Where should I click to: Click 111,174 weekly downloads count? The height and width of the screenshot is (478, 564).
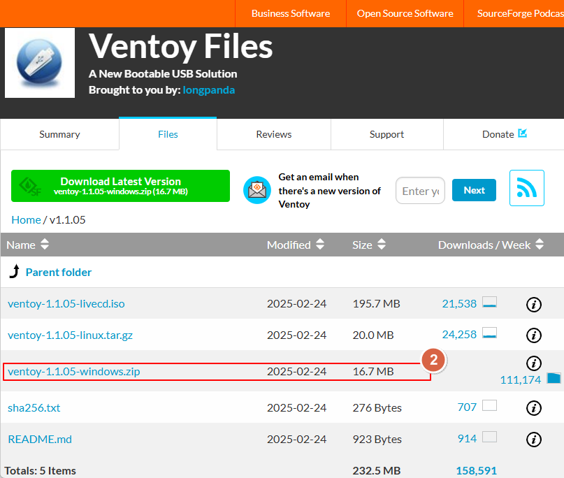521,379
